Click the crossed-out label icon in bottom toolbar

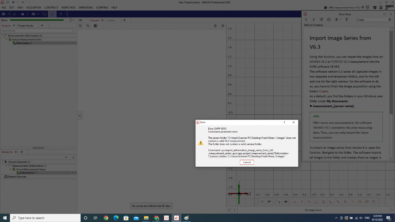coord(269,202)
